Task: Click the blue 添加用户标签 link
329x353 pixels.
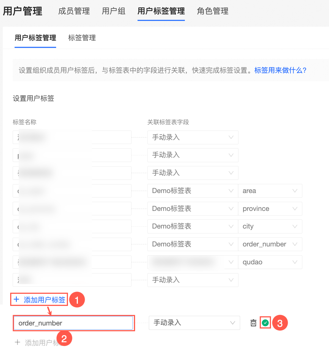Action: (45, 300)
